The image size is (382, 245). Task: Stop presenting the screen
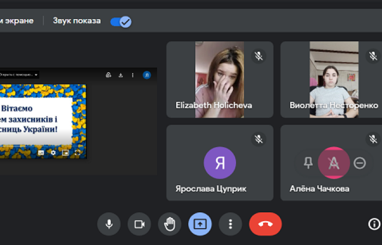[200, 224]
